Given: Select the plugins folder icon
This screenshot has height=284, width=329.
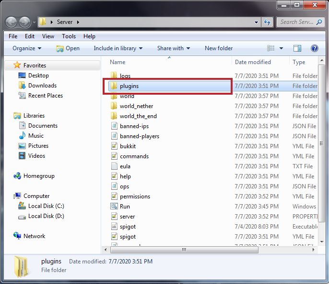Looking at the screenshot, I should [114, 86].
